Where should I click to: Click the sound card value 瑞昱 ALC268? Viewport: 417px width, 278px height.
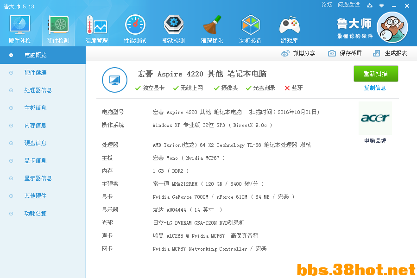(x=206, y=236)
